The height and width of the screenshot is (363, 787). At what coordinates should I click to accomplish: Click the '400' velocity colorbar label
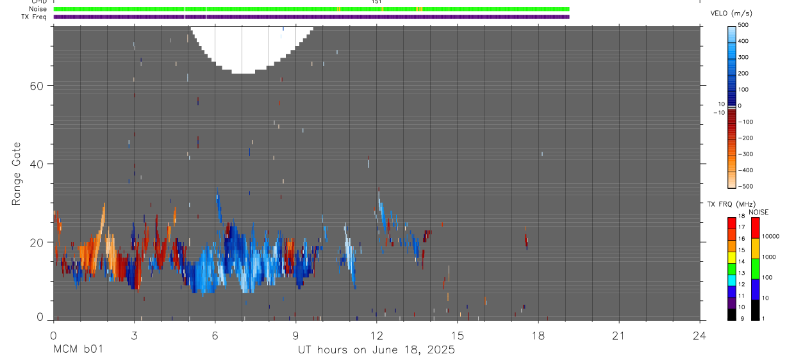743,41
